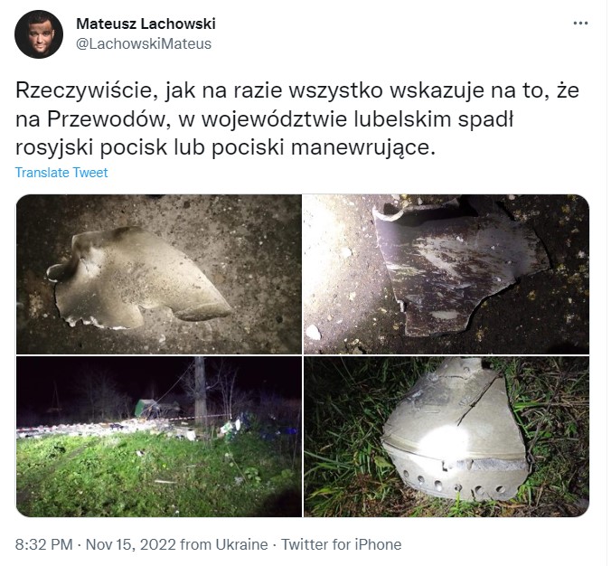Image resolution: width=611 pixels, height=566 pixels.
Task: Click the tree in the night field photo
Action: [200, 391]
